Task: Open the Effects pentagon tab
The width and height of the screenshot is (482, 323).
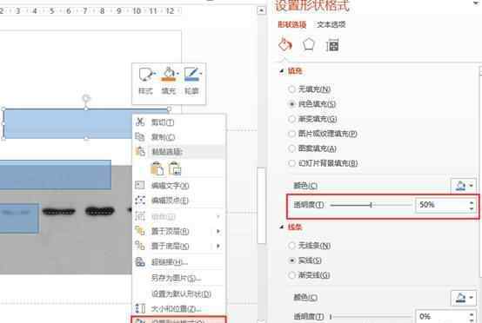Action: [x=308, y=45]
